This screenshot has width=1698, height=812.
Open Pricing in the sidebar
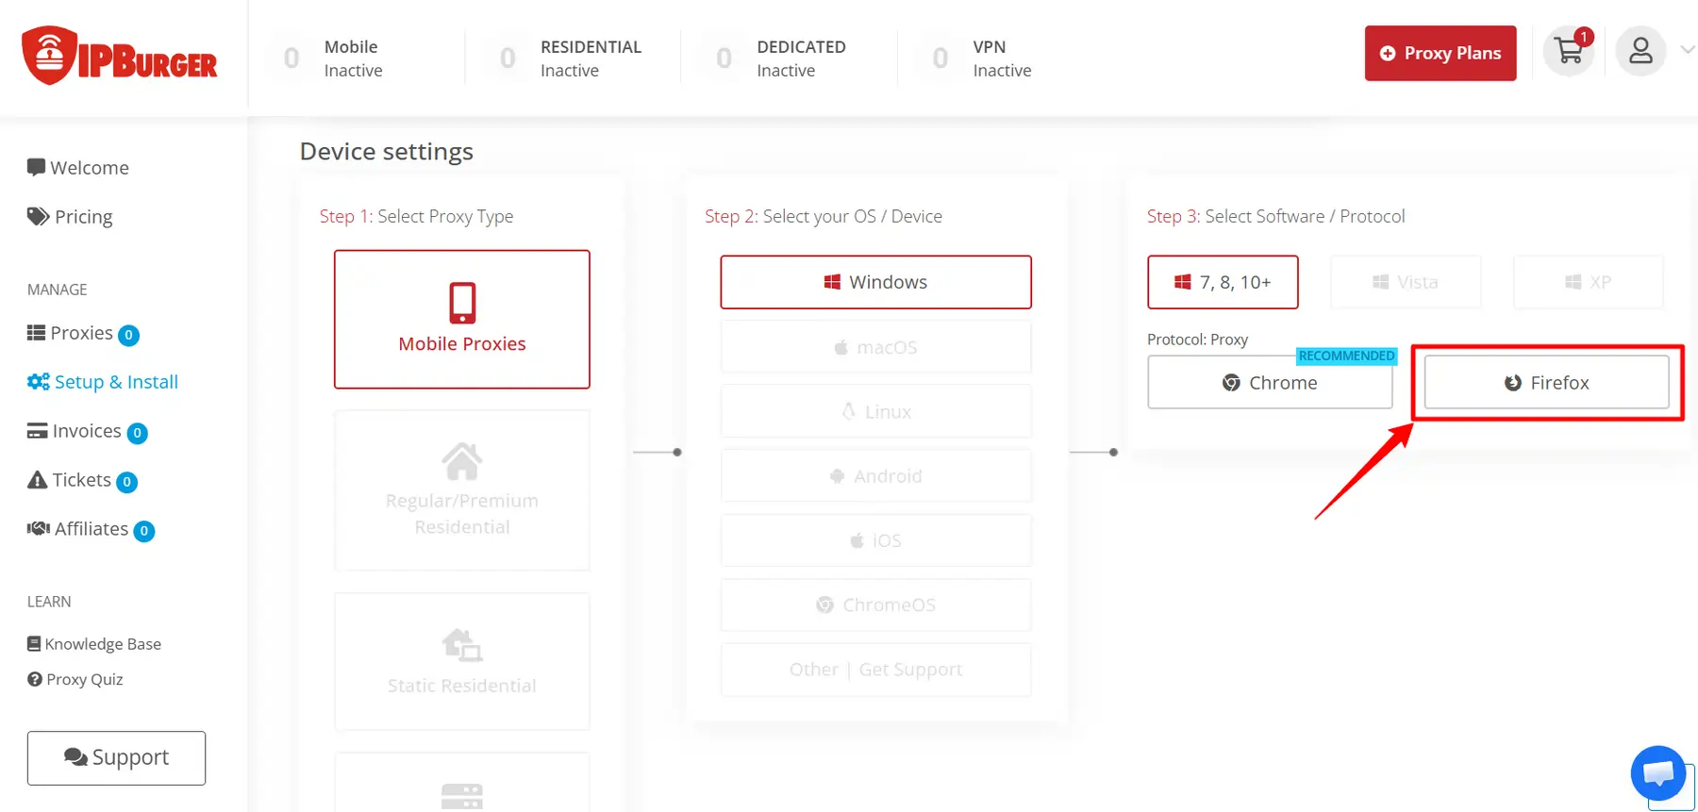point(70,217)
